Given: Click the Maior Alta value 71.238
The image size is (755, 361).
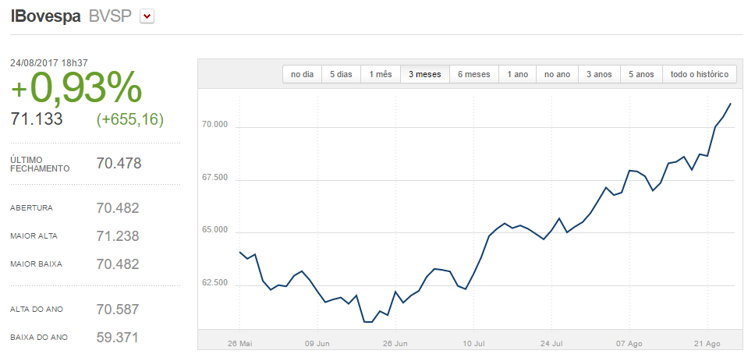Looking at the screenshot, I should (118, 235).
